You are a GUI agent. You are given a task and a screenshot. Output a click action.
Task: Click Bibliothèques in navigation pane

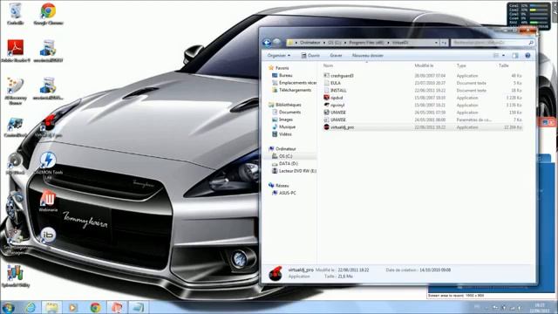click(x=288, y=105)
